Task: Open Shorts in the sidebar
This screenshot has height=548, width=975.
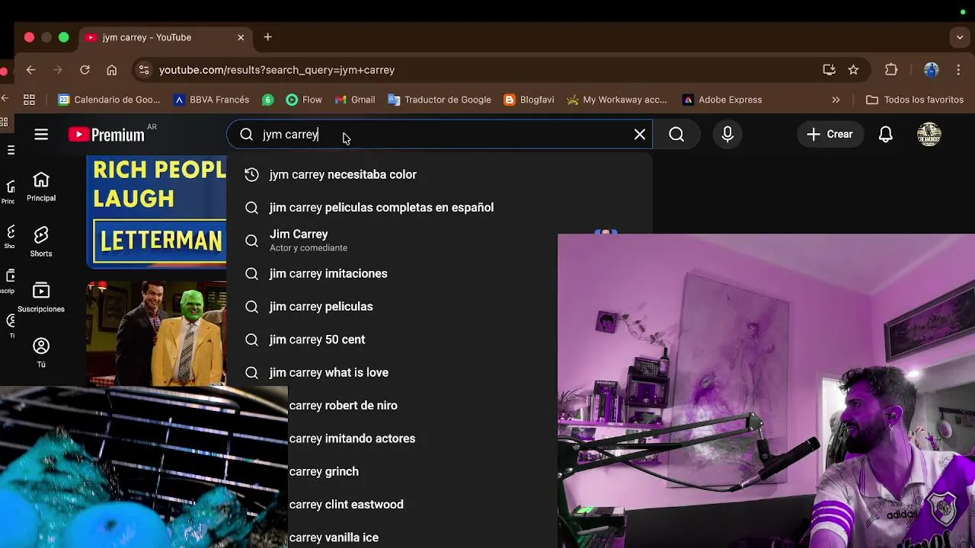Action: (x=41, y=242)
